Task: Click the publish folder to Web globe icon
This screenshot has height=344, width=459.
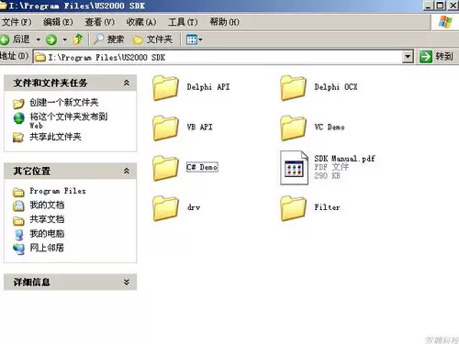Action: tap(18, 118)
